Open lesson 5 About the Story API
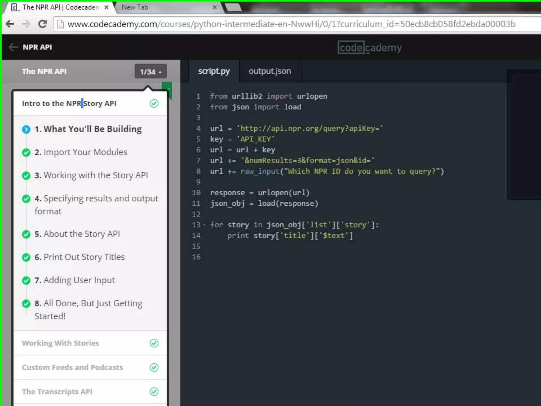541x406 pixels. 77,234
